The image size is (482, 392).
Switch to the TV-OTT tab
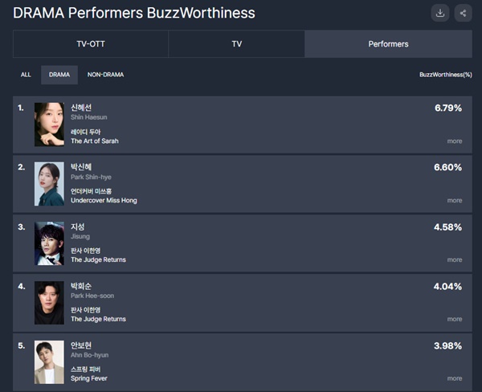91,44
